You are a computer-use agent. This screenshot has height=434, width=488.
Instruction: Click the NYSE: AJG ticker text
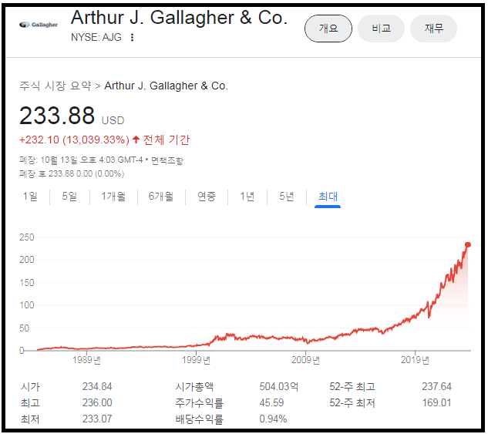click(x=96, y=37)
